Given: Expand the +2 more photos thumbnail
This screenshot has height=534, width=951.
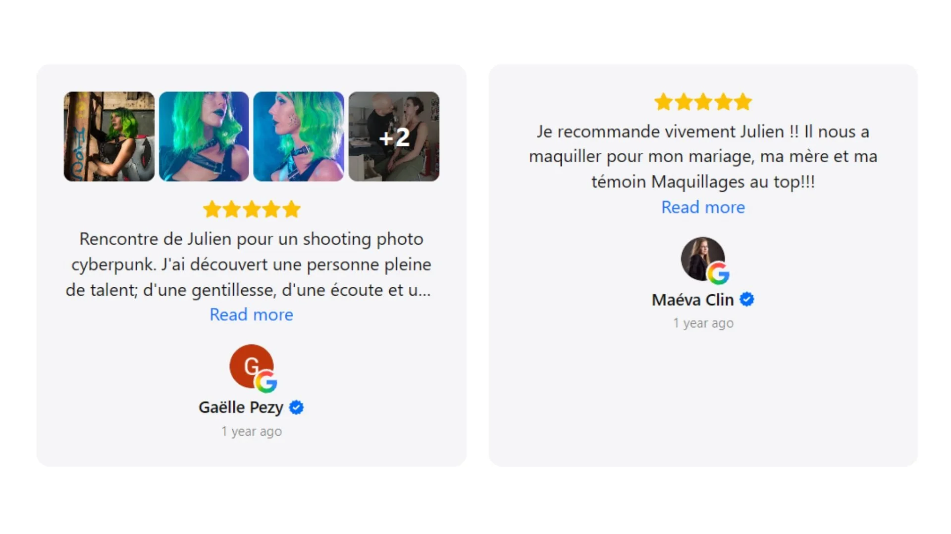Looking at the screenshot, I should pos(394,136).
